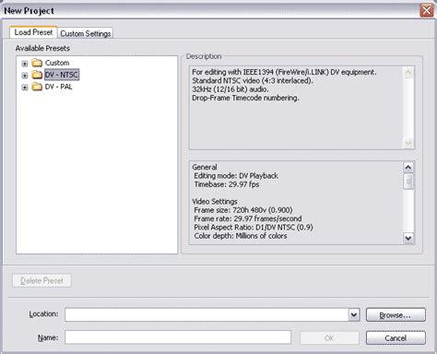
Task: Switch to the Load Preset tab
Action: tap(33, 32)
